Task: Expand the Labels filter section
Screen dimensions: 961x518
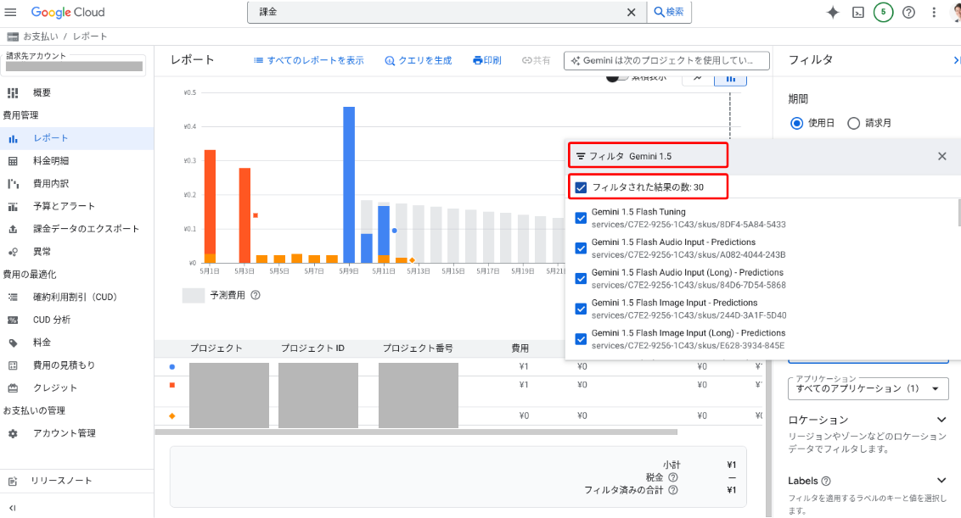Action: pyautogui.click(x=941, y=481)
